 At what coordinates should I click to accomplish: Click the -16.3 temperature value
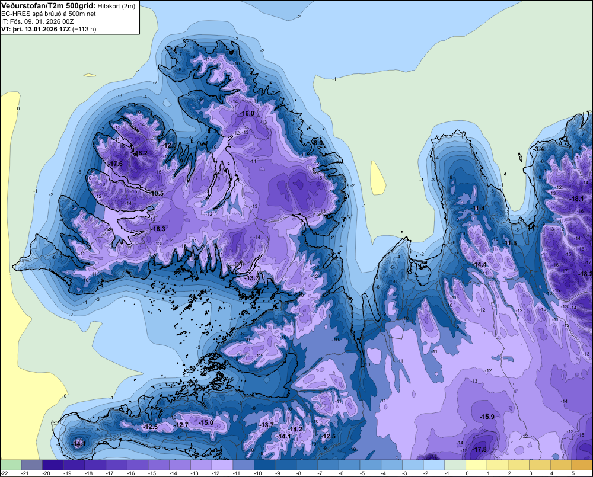click(x=158, y=229)
